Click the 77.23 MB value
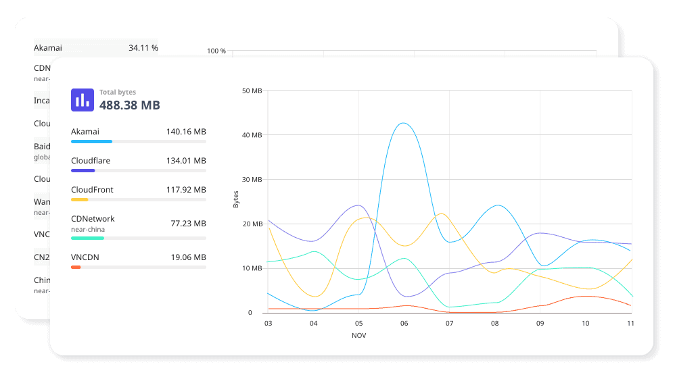Image resolution: width=675 pixels, height=379 pixels. [x=188, y=223]
